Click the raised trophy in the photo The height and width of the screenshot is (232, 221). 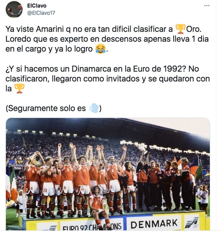point(142,149)
